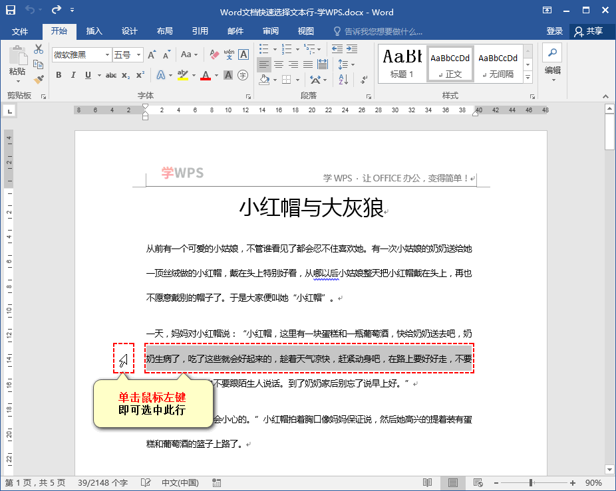Screen dimensions: 616x491
Task: Click the Paste clipboard icon
Action: tap(18, 55)
